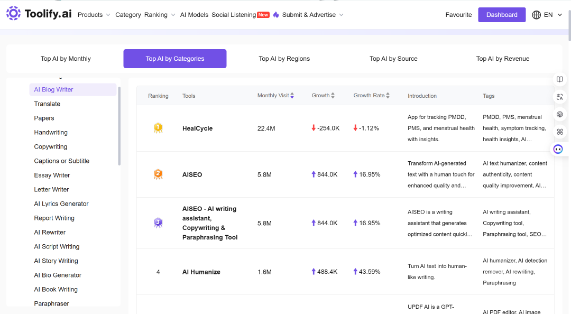The image size is (571, 314).
Task: Click HealCycle's introduction text
Action: click(x=441, y=128)
